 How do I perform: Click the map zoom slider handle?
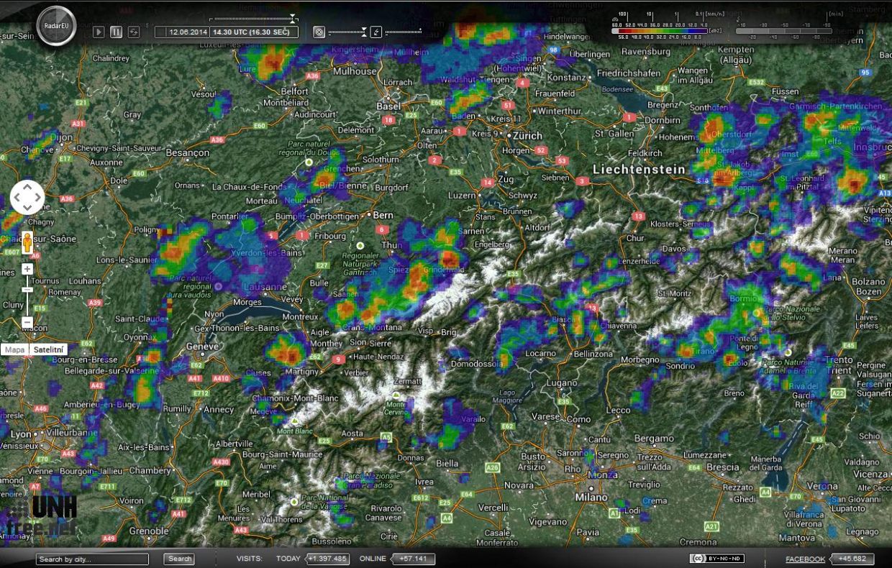(27, 289)
